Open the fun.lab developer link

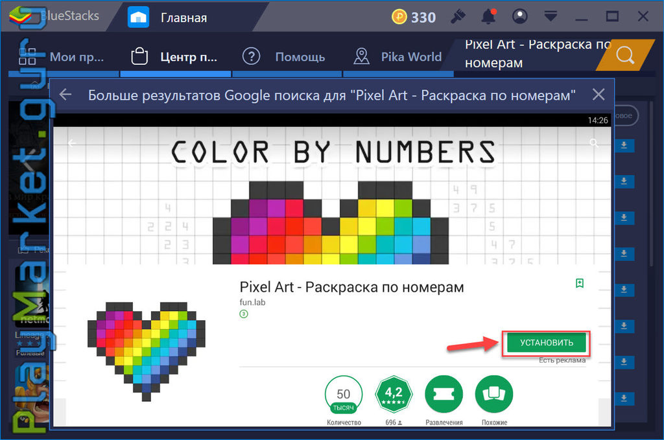(252, 302)
